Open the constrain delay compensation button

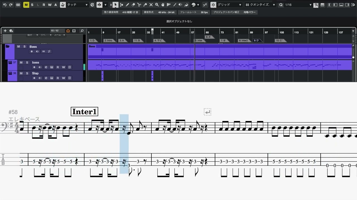(x=18, y=5)
